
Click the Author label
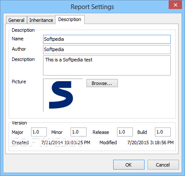19,49
